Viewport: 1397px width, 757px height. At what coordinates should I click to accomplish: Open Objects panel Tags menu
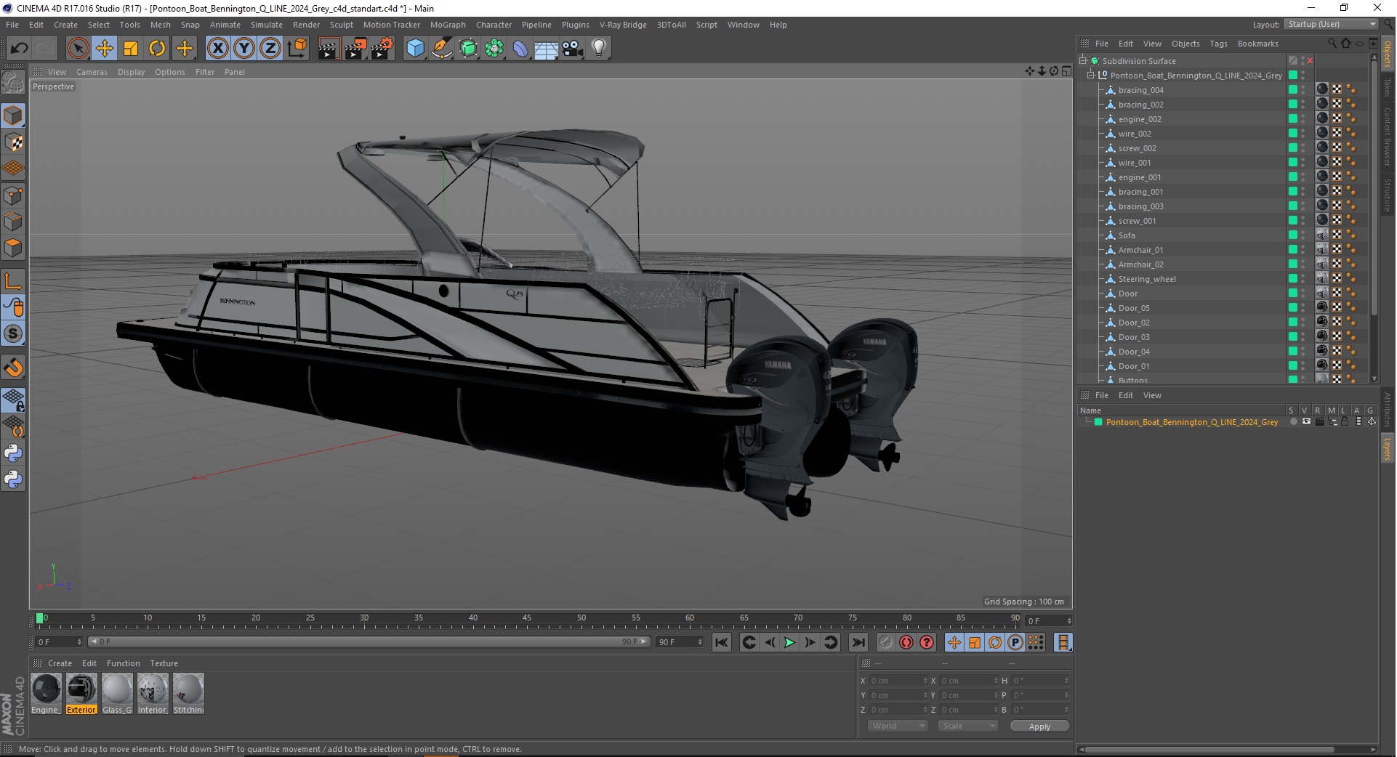click(1218, 44)
